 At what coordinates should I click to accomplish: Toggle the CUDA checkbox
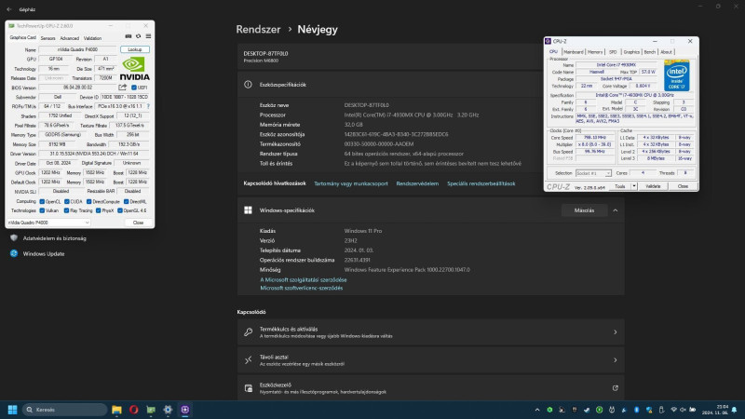coord(67,201)
